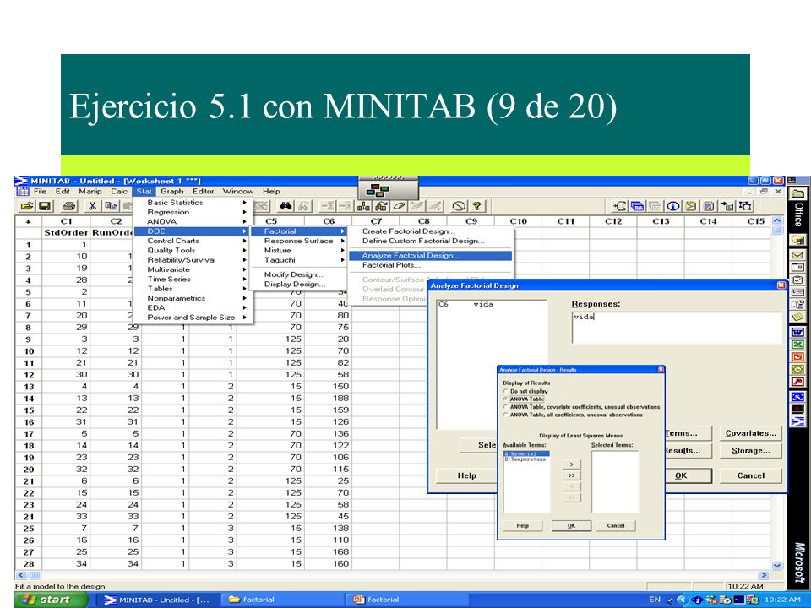Click inside the Responses input field
Image resolution: width=811 pixels, height=608 pixels.
point(677,328)
